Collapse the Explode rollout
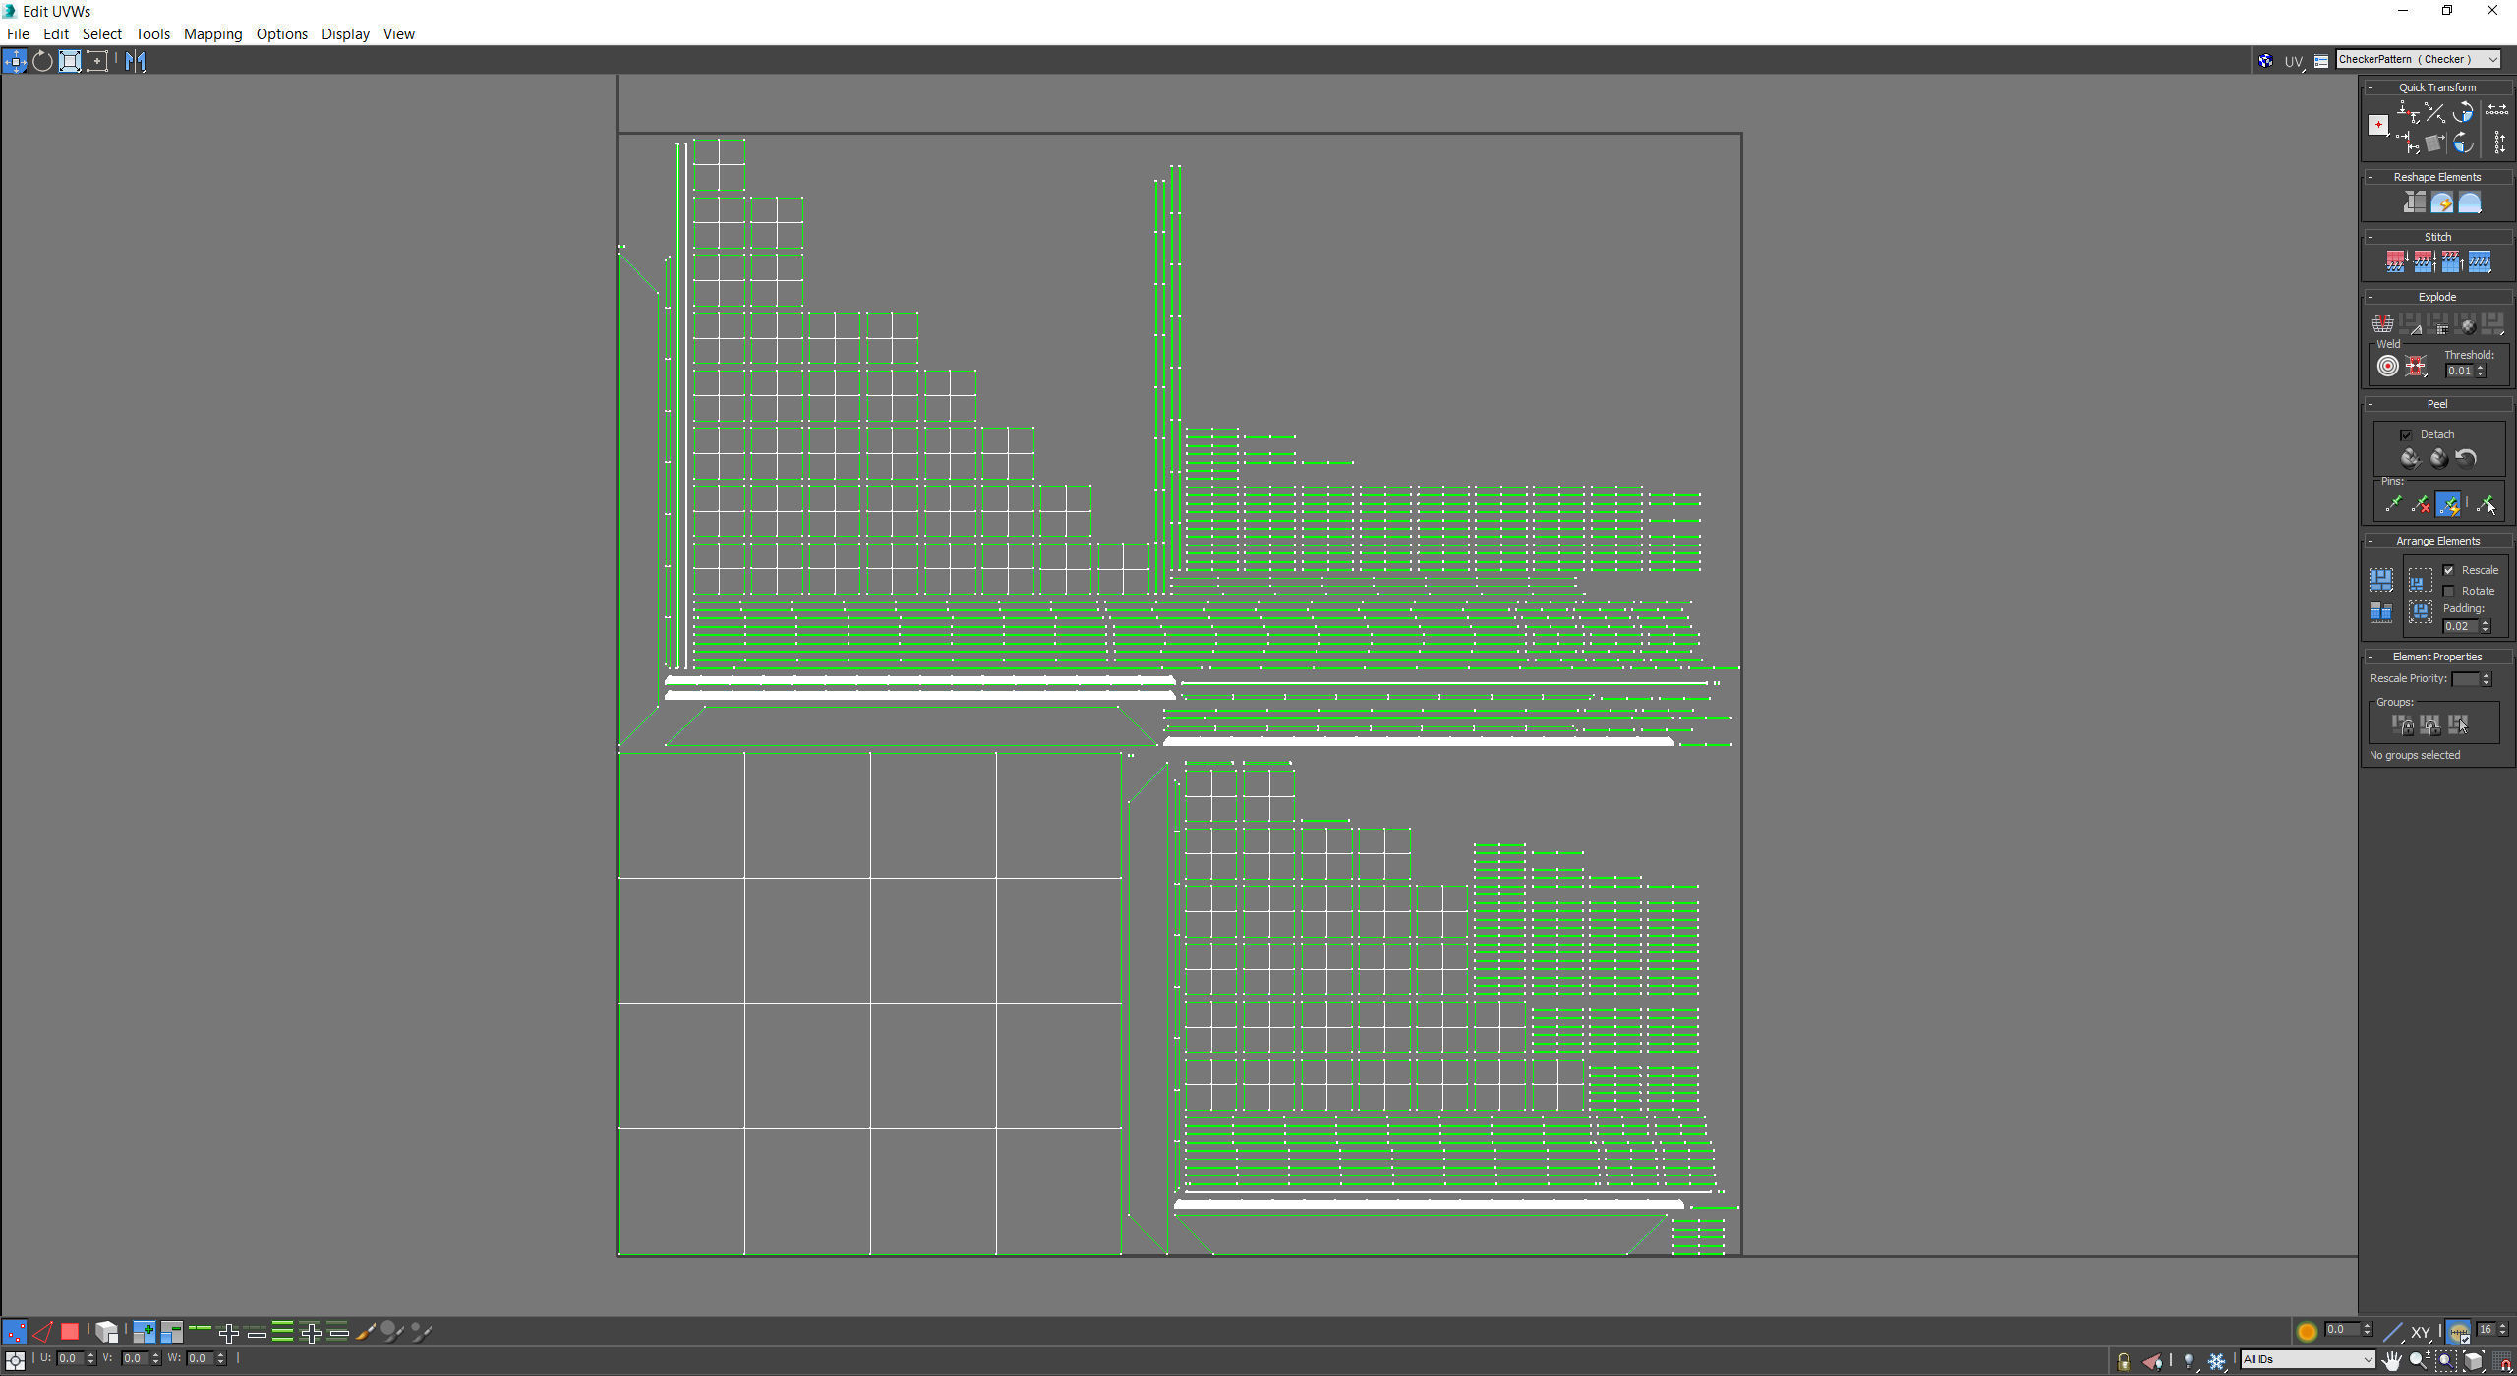 click(x=2371, y=297)
